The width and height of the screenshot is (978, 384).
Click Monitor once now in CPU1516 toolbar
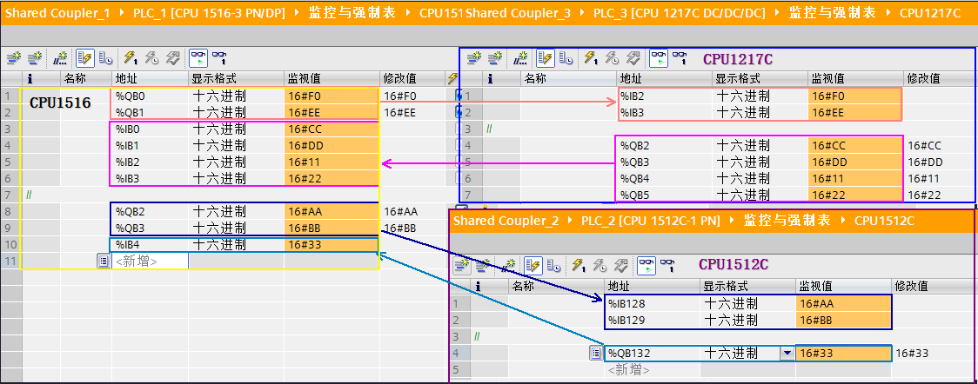[x=219, y=58]
